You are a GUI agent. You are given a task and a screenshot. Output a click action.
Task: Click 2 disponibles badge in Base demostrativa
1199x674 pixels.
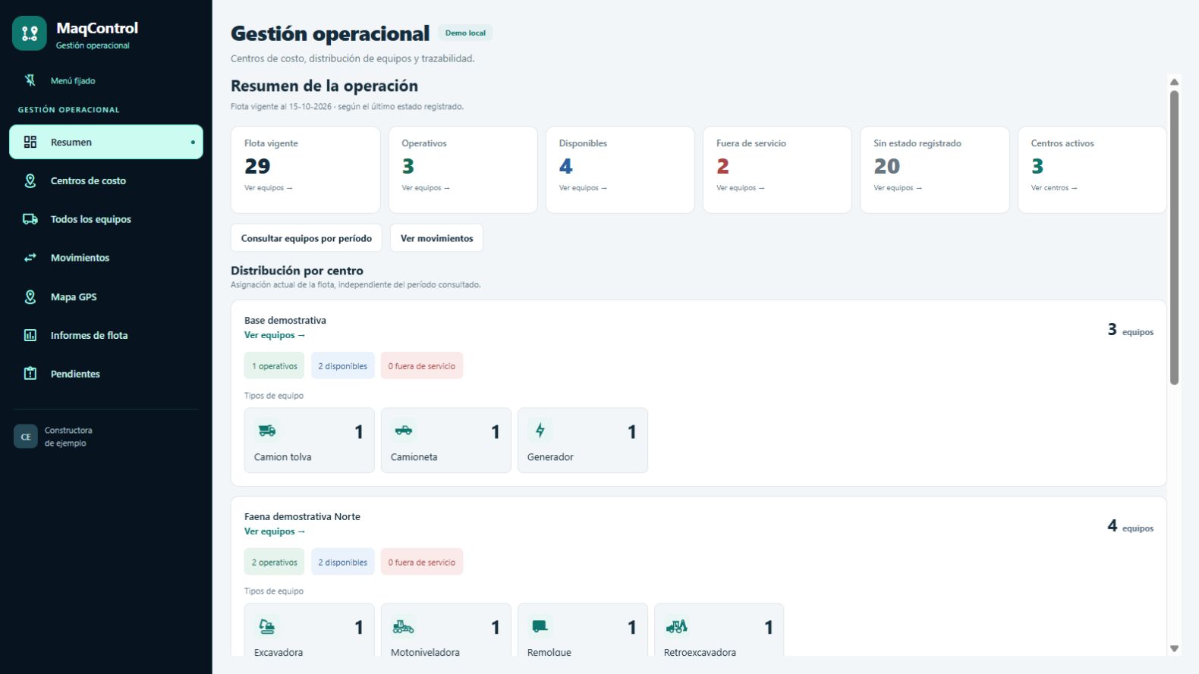(343, 366)
